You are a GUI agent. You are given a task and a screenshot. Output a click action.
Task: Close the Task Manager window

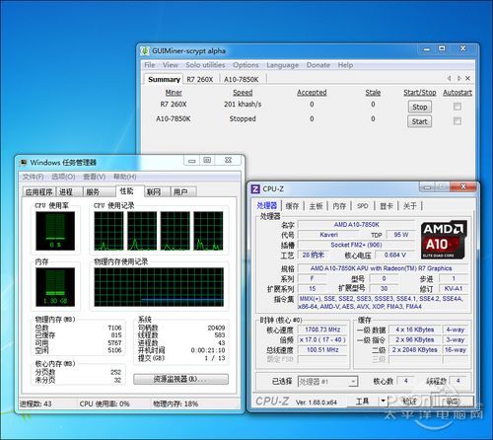point(229,160)
